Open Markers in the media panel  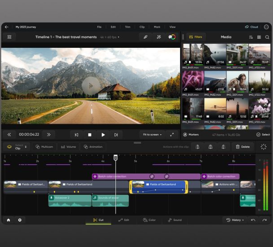pos(191,135)
